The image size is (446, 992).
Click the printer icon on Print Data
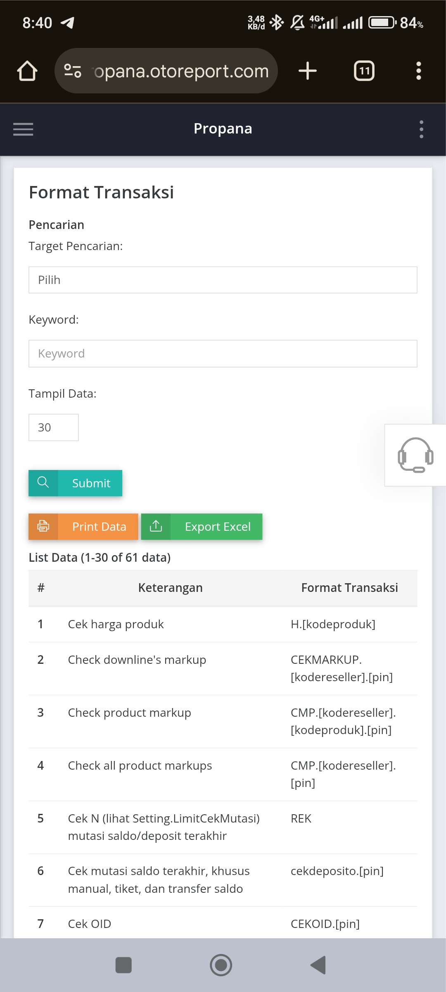pos(43,527)
